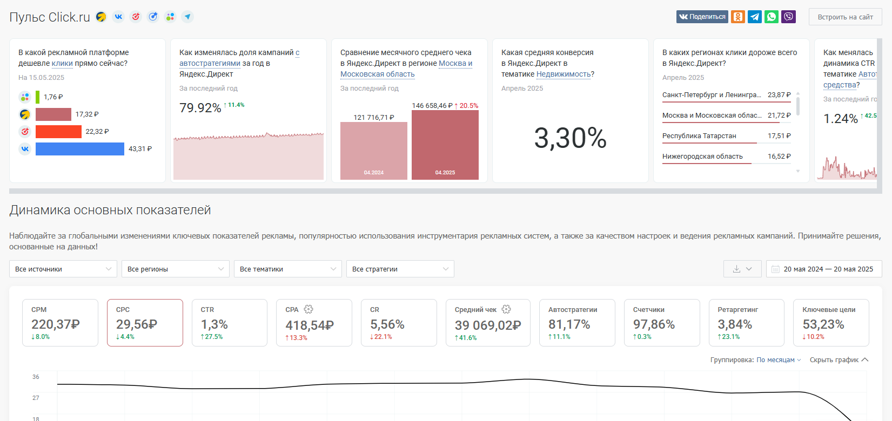Select the CTR metric card
Viewport: 892px width, 421px height.
point(230,323)
